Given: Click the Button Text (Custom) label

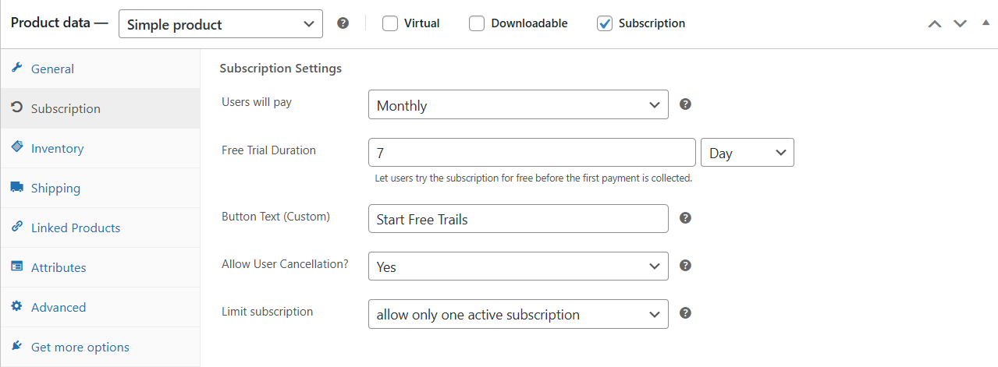Looking at the screenshot, I should [x=275, y=217].
